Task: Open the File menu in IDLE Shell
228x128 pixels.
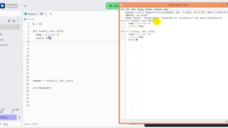Action: [x=122, y=9]
